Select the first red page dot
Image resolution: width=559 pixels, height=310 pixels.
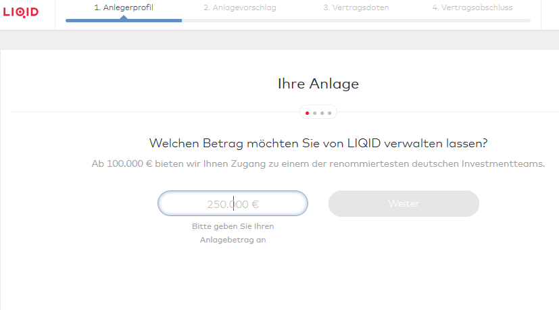pos(308,113)
